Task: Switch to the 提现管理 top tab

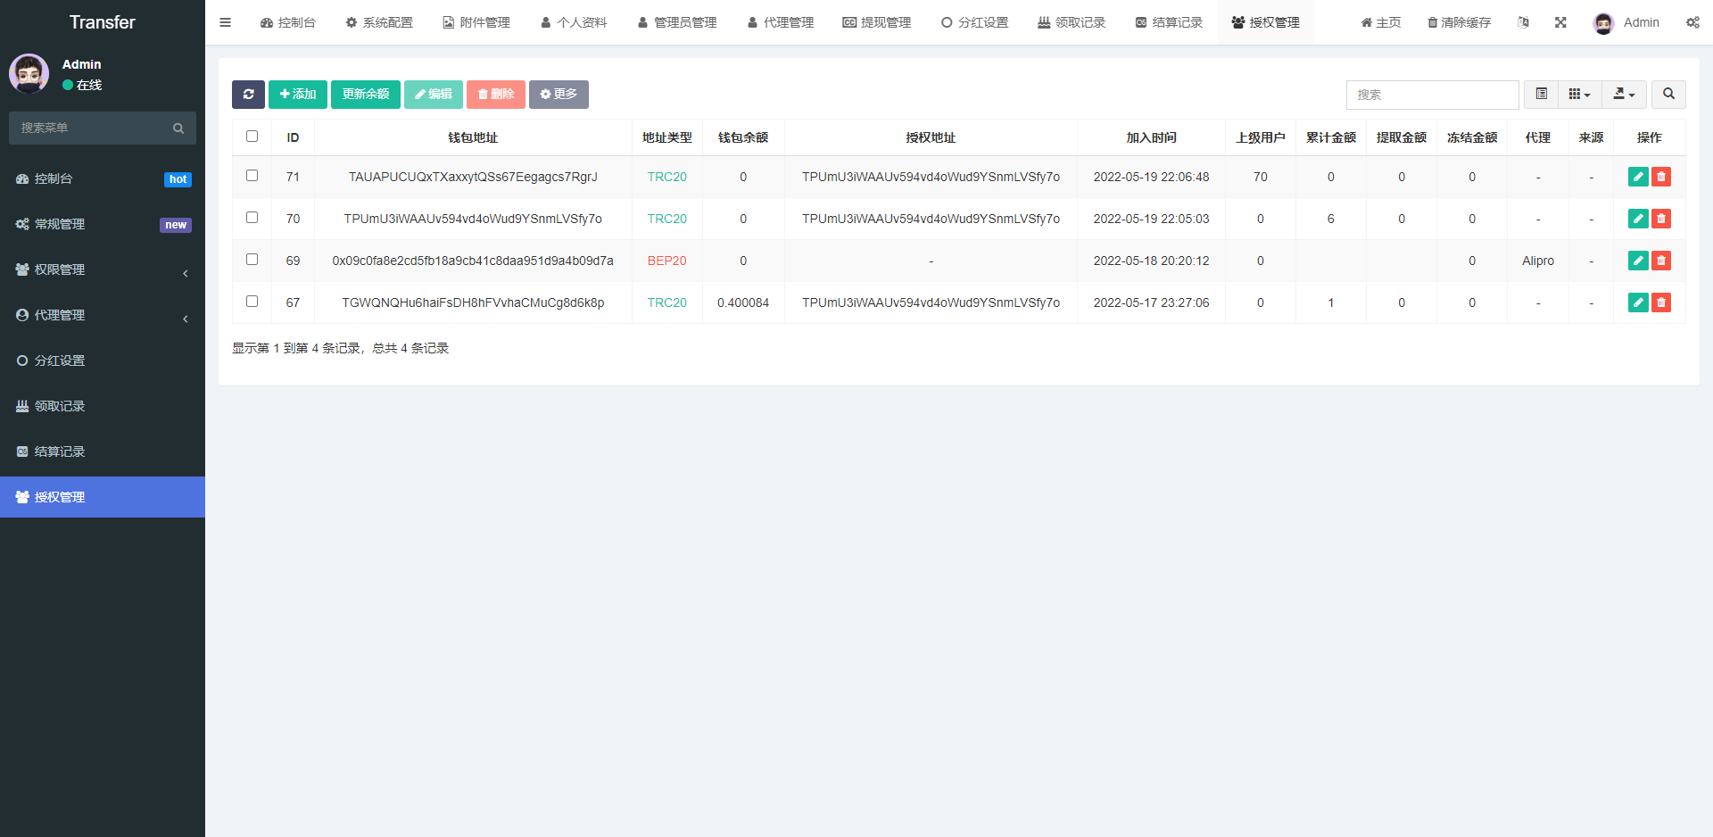Action: [x=876, y=22]
